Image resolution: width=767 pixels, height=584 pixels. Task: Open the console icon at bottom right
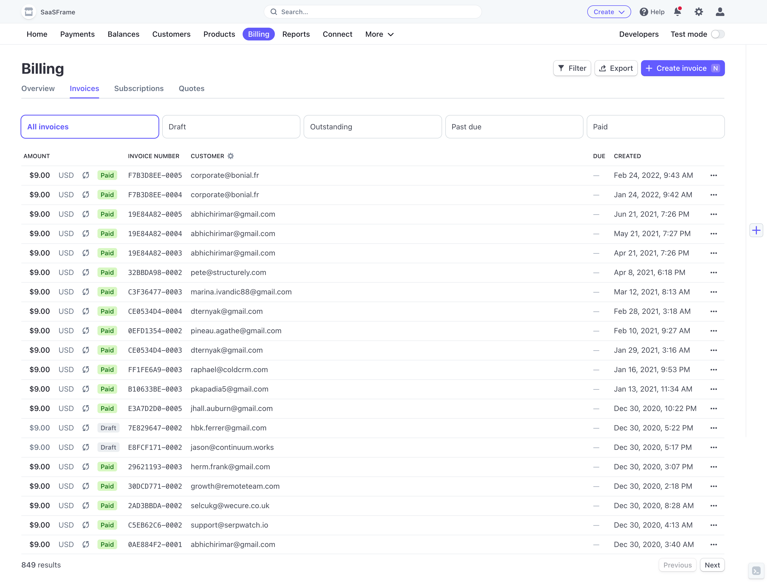756,571
